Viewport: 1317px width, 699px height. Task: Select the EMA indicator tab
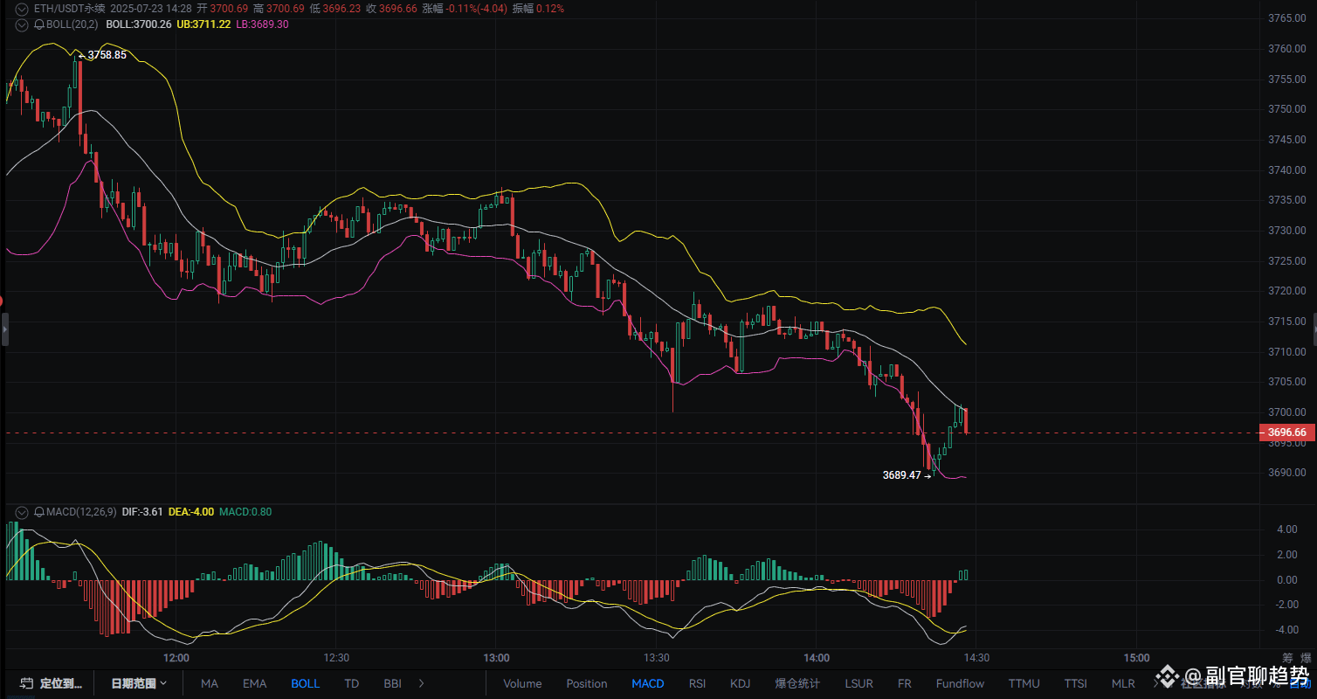pos(255,683)
